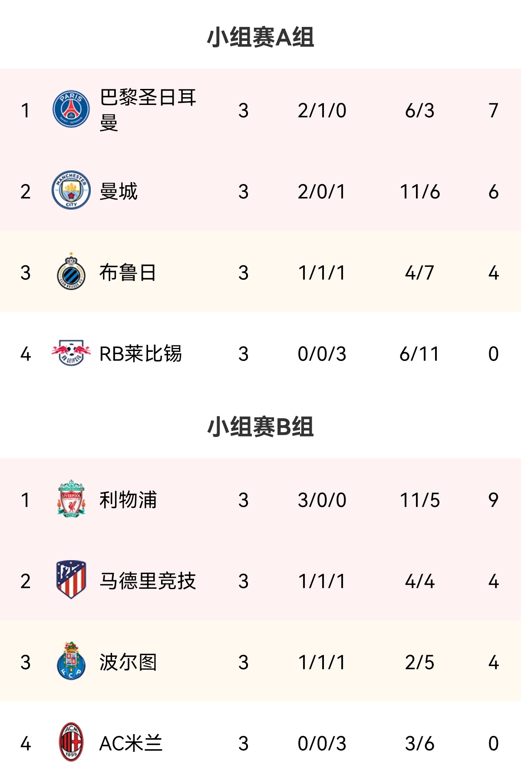Tap the Liverpool club crest
521x784 pixels.
pos(71,499)
